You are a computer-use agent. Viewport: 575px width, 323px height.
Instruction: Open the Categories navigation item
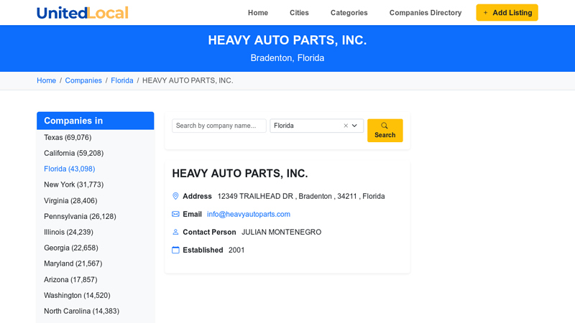(x=349, y=13)
